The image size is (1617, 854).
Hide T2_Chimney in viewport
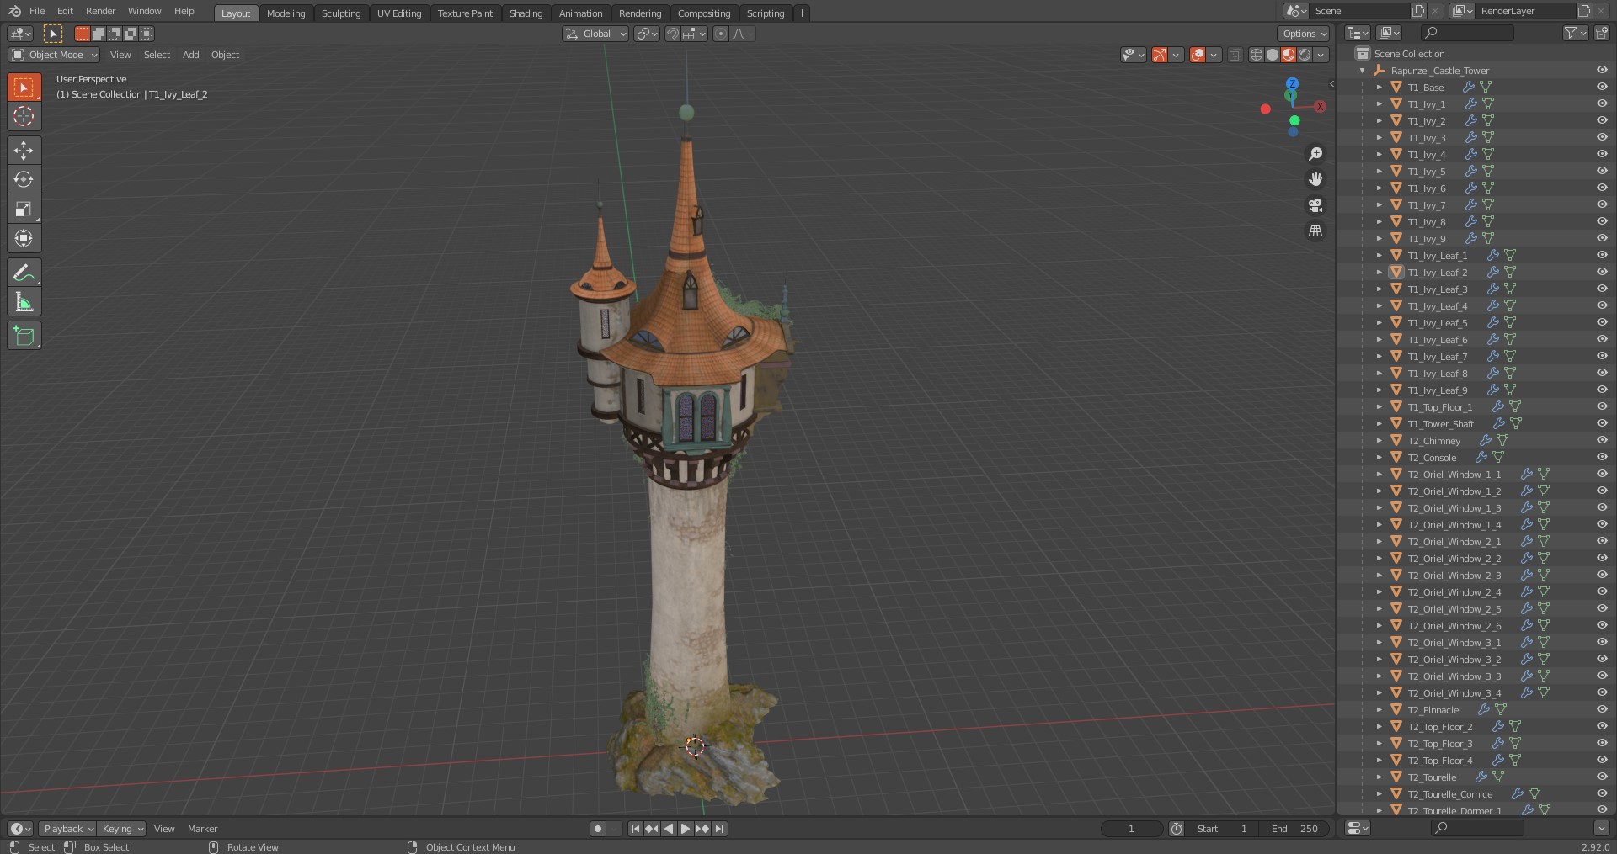(1602, 440)
